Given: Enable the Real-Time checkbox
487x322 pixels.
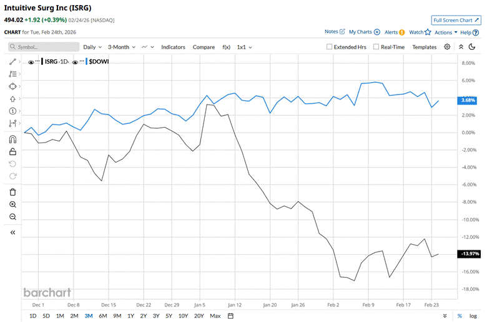Looking at the screenshot, I should pyautogui.click(x=376, y=47).
